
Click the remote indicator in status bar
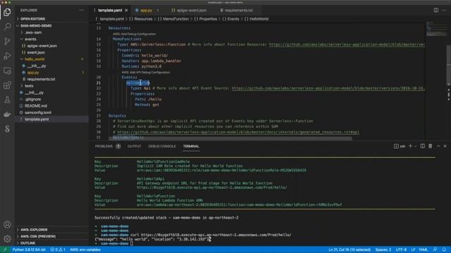[x=5, y=249]
